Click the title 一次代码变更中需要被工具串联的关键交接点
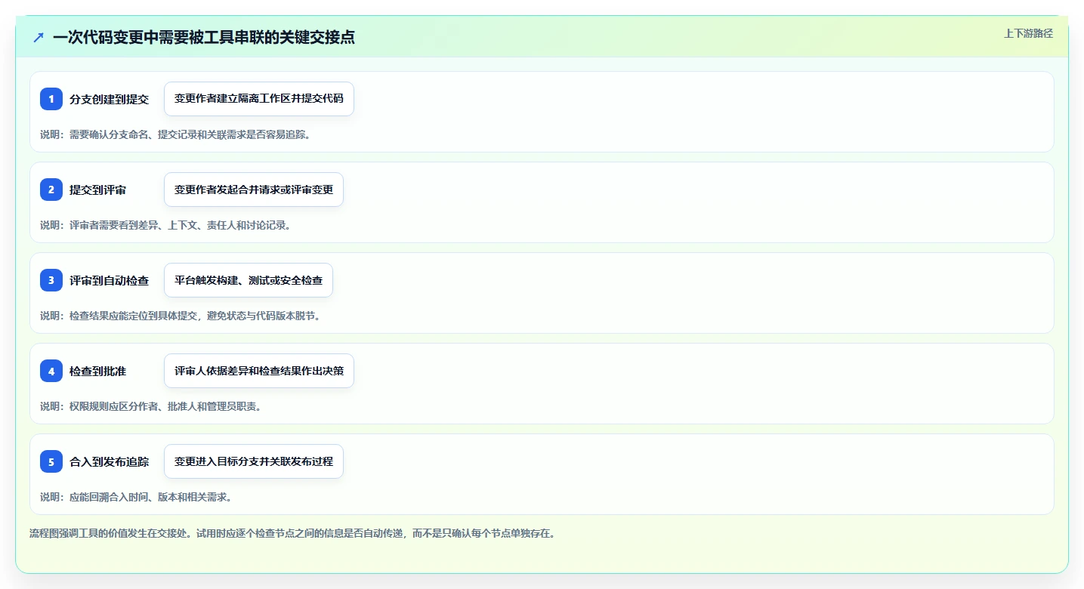Screen dimensions: 1084x589 point(204,37)
